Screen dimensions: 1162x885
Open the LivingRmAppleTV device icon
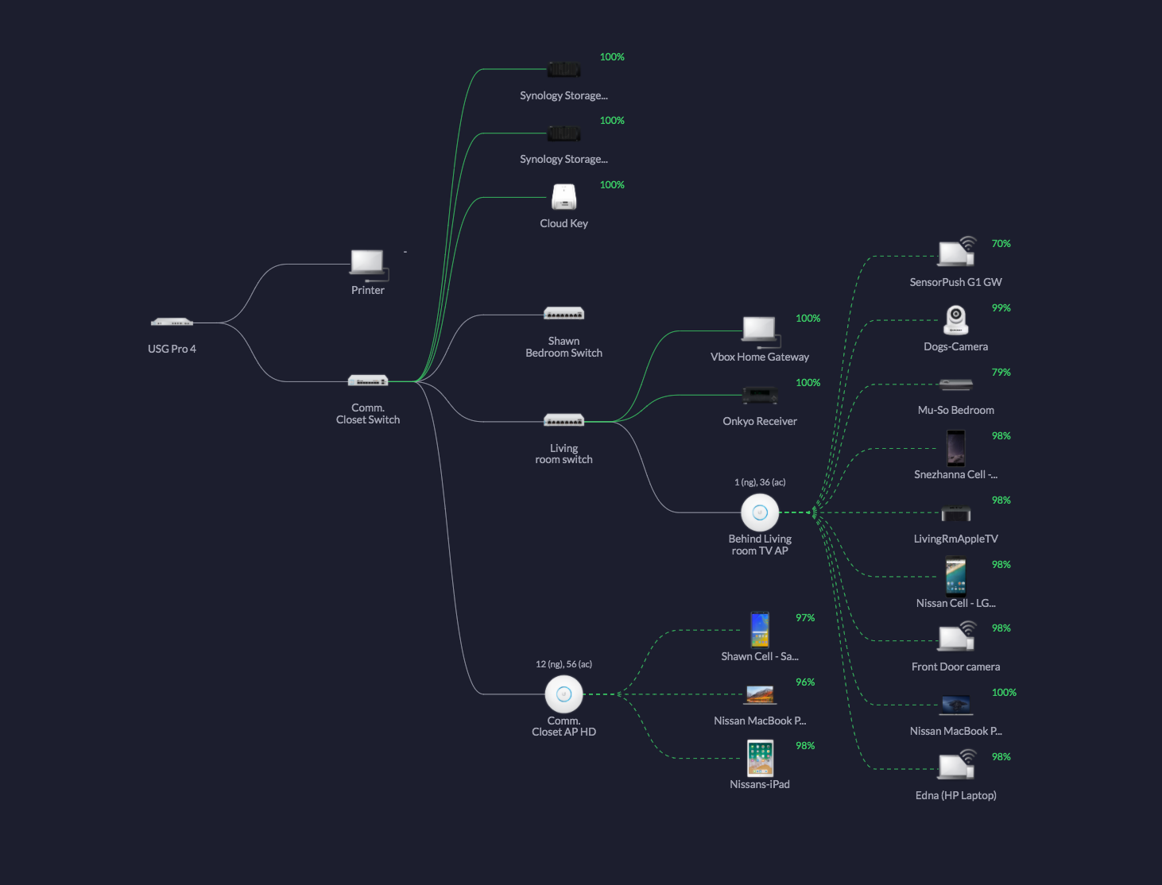tap(955, 513)
